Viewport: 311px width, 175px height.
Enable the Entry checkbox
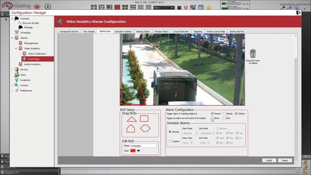point(212,118)
